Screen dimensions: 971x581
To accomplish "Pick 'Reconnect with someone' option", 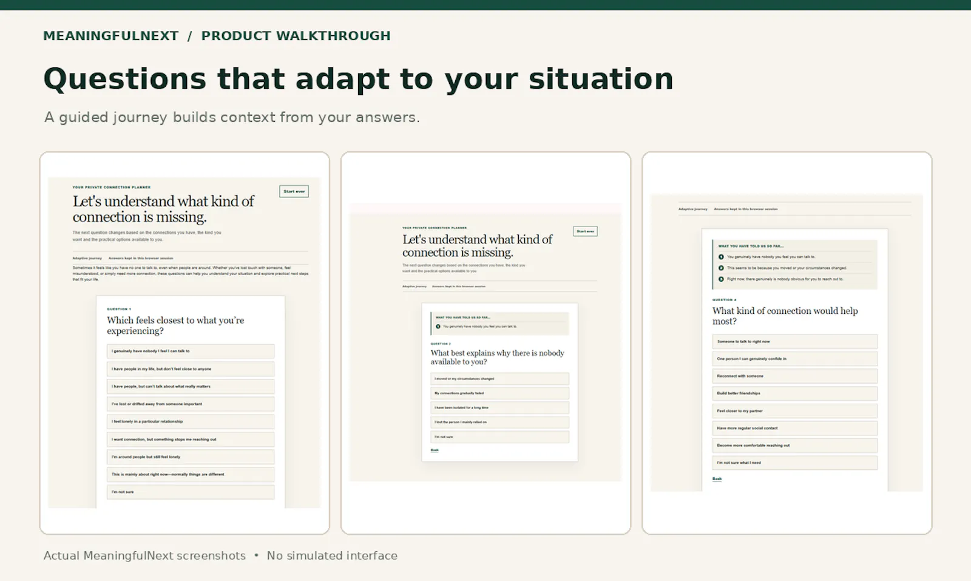I will (795, 376).
